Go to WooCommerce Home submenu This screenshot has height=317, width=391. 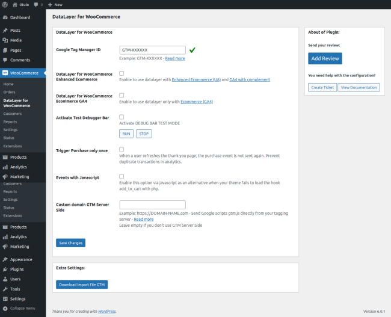tap(8, 84)
